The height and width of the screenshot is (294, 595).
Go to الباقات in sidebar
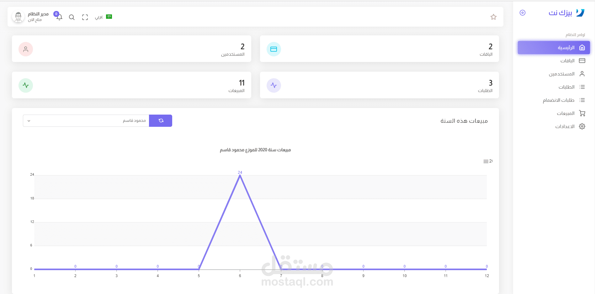[567, 61]
